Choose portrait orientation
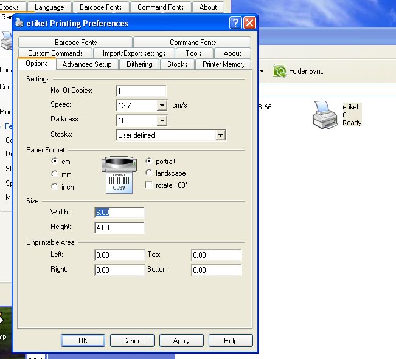Viewport: 396px width, 359px height. (149, 161)
